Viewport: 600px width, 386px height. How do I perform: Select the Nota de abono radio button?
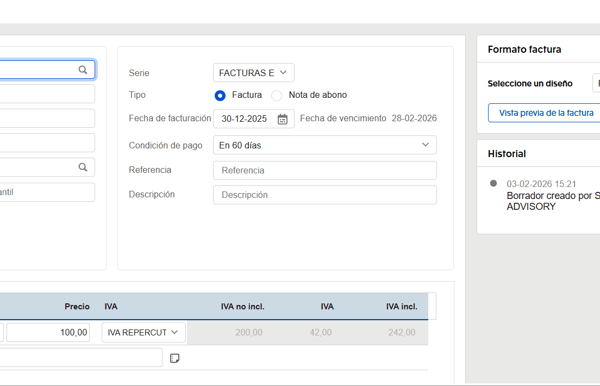pos(277,96)
